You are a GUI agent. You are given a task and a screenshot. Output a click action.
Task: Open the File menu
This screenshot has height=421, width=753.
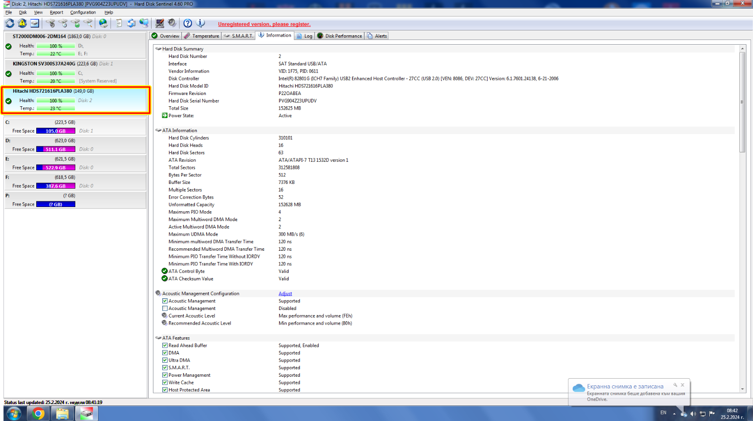(x=8, y=12)
